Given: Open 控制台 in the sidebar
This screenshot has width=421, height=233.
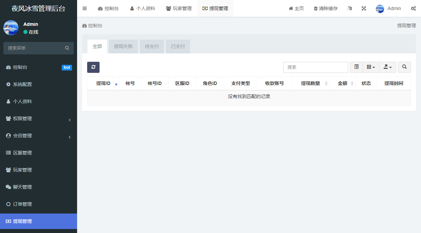Looking at the screenshot, I should tap(39, 67).
